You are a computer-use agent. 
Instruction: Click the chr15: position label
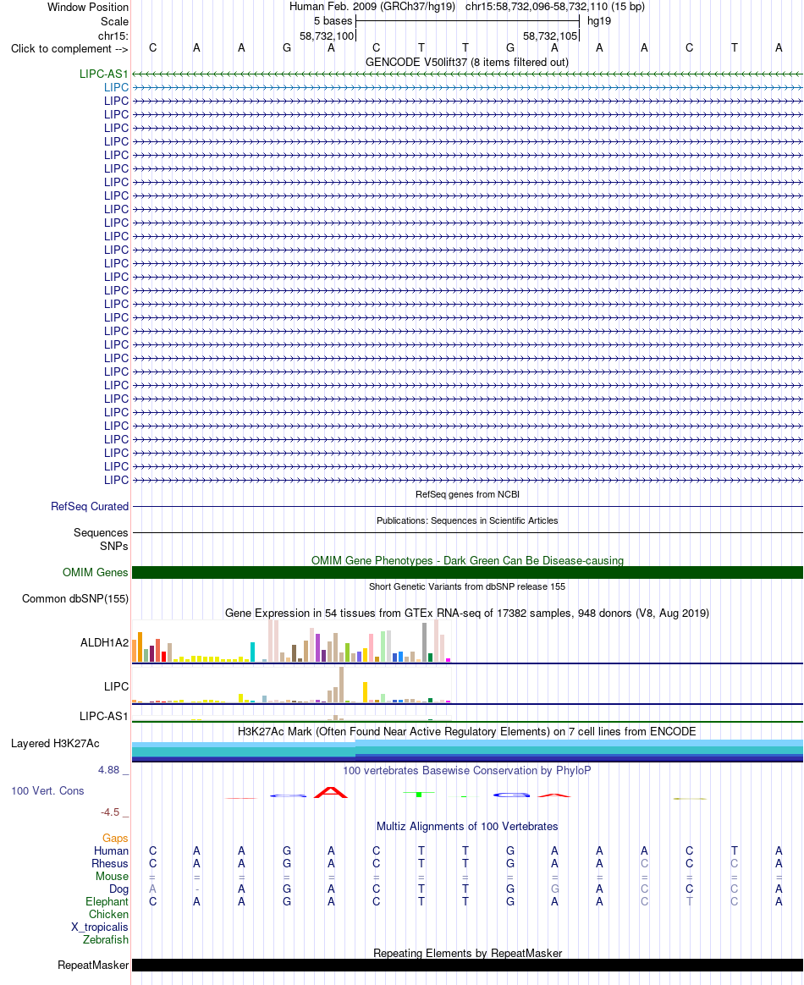point(113,36)
